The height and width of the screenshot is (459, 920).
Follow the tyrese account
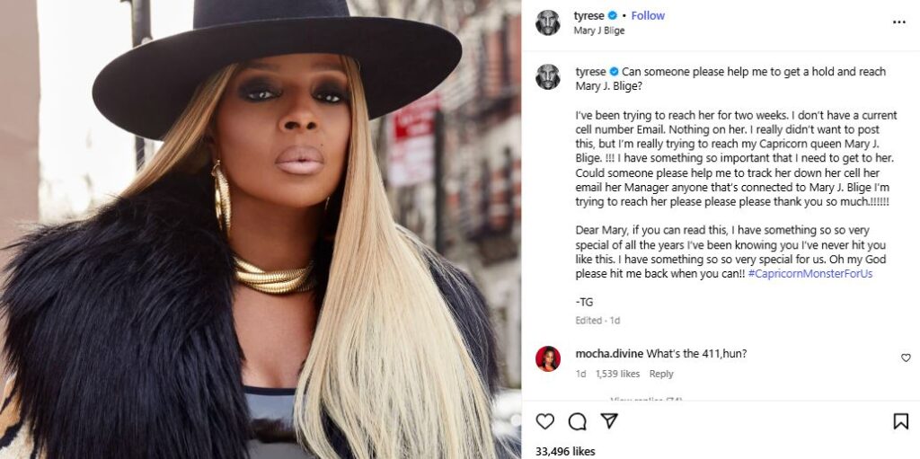pyautogui.click(x=648, y=16)
